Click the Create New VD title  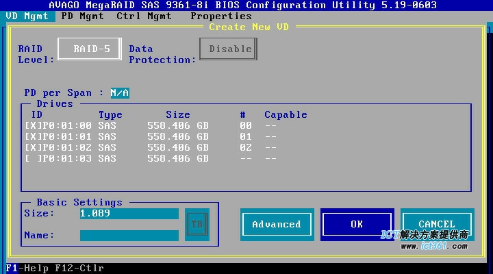[249, 27]
